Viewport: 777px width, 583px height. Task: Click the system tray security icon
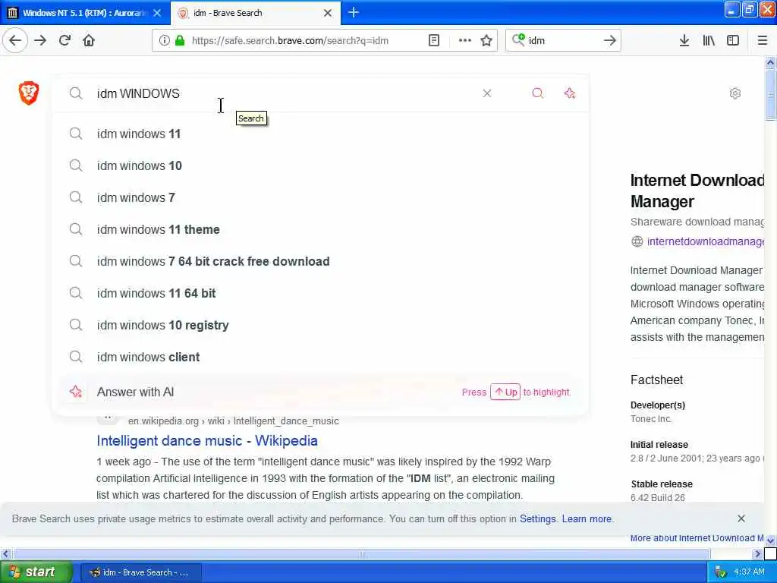tap(721, 572)
